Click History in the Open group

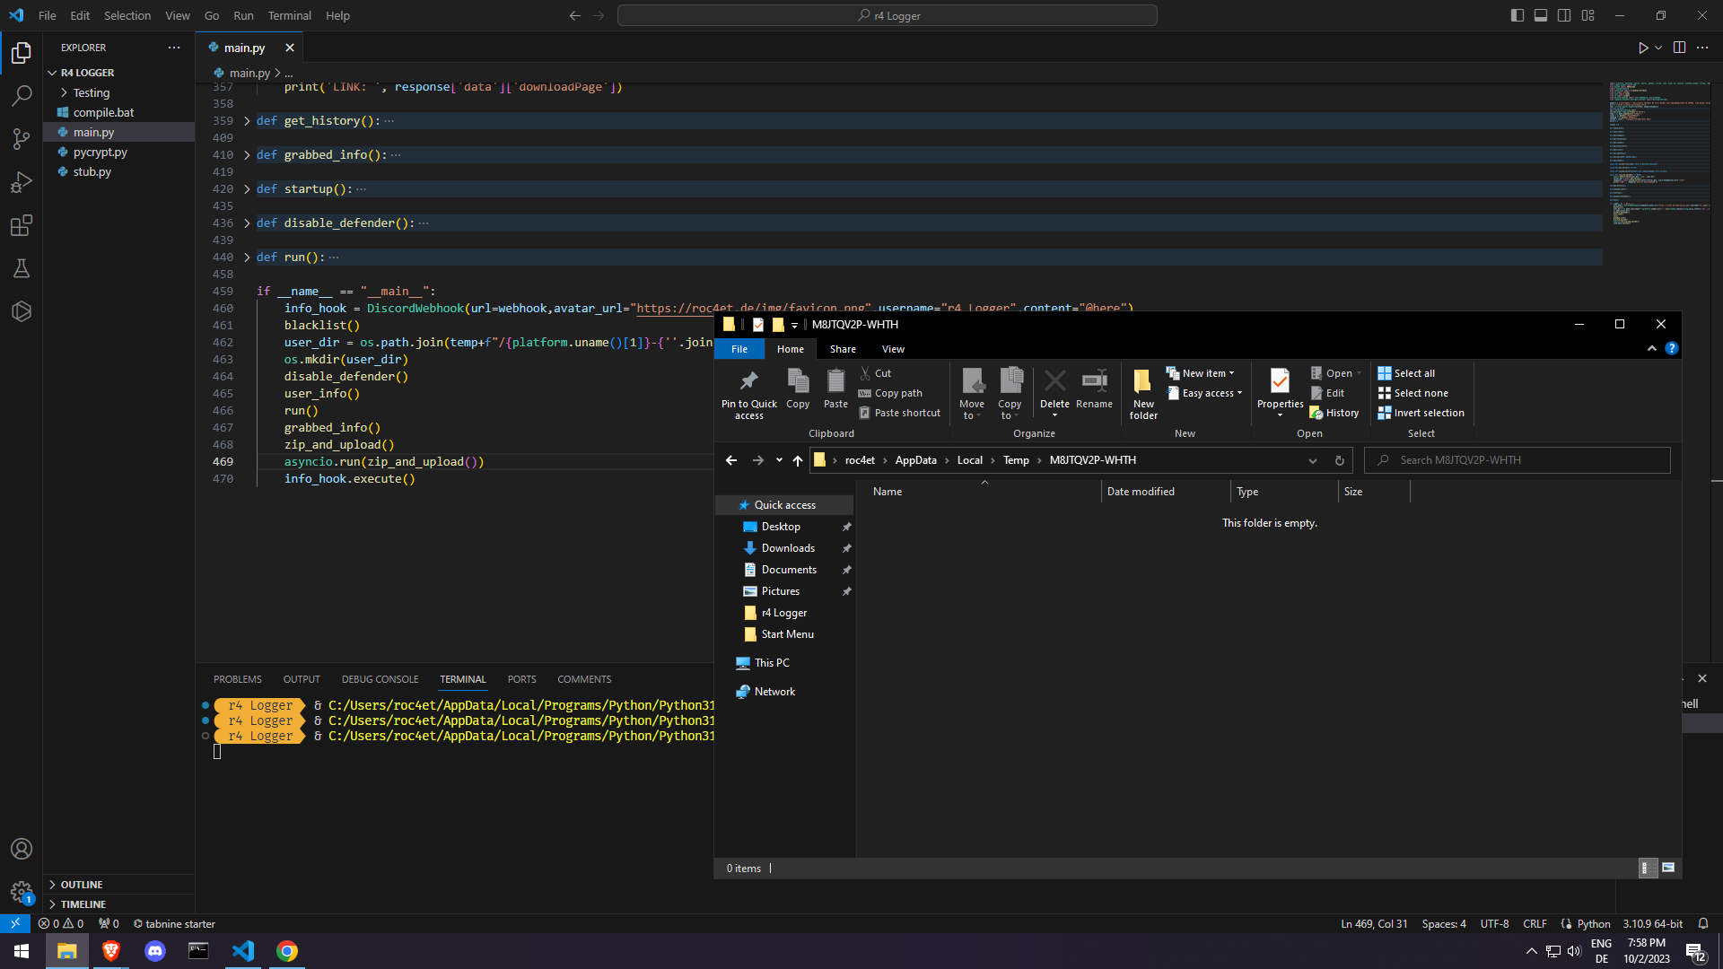click(1334, 413)
